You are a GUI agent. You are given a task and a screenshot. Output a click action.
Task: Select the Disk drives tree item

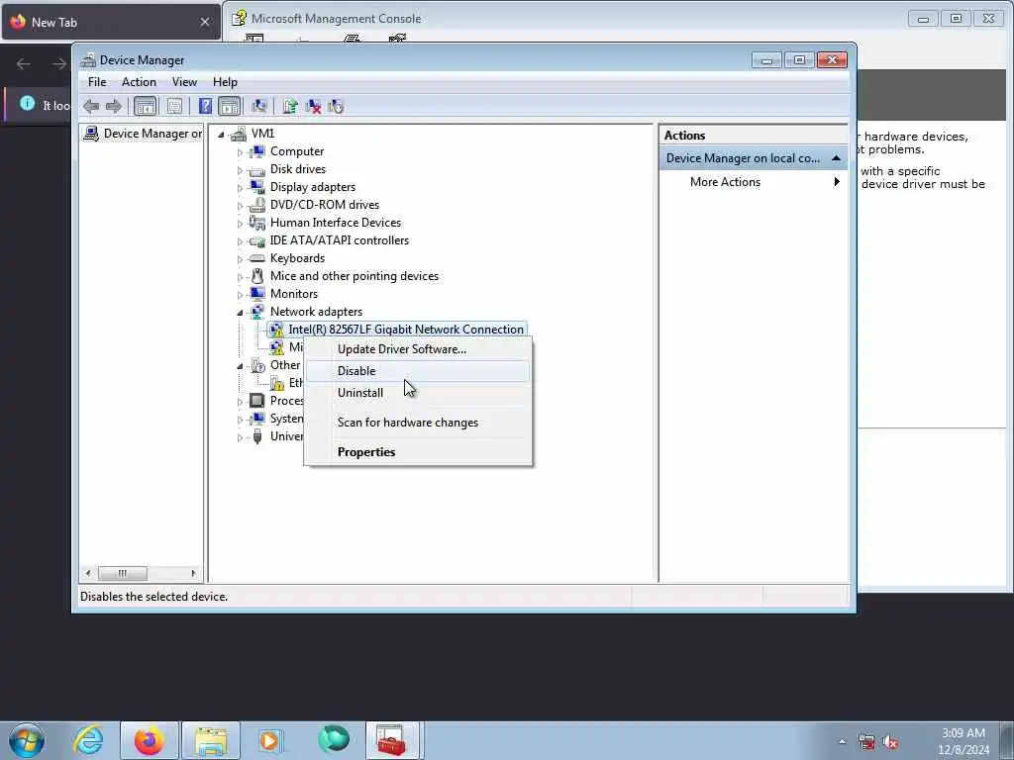(x=297, y=169)
